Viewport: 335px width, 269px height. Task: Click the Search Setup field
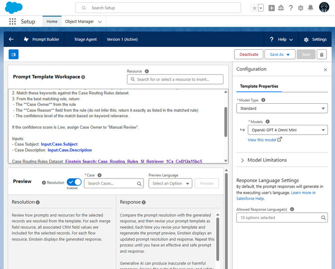point(158,8)
